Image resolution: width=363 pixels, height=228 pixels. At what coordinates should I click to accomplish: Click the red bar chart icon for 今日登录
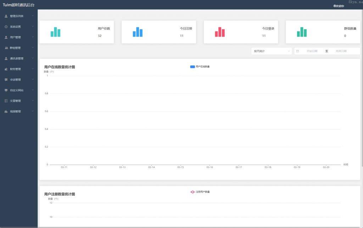(x=220, y=32)
